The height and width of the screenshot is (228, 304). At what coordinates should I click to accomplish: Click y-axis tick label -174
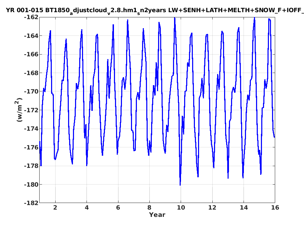pyautogui.click(x=31, y=129)
